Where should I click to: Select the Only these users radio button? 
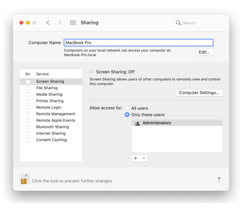(127, 115)
